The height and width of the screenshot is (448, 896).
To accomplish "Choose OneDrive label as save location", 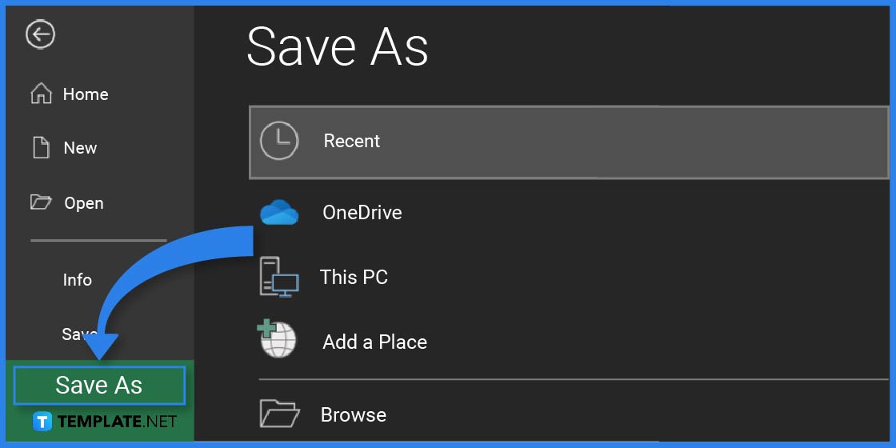I will (x=362, y=213).
